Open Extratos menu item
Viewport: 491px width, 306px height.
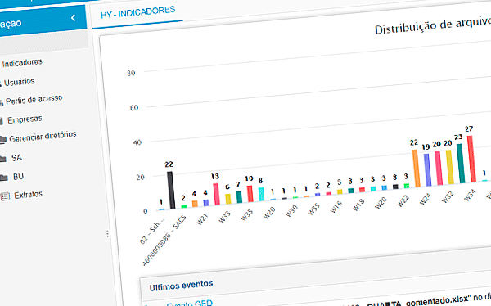click(28, 195)
